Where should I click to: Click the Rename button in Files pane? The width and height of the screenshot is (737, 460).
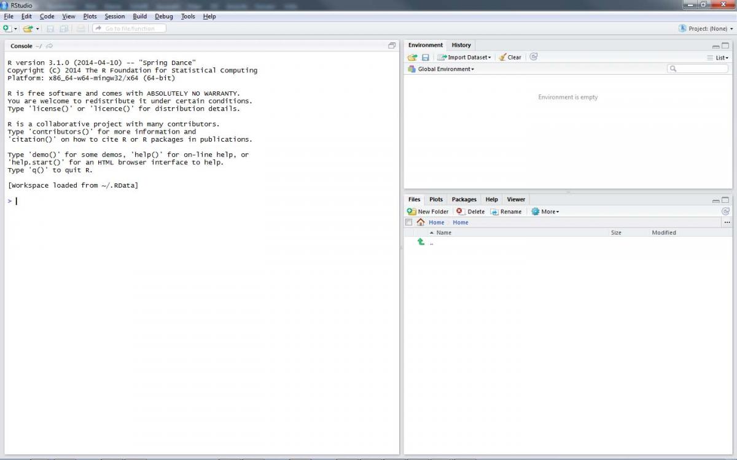[x=506, y=212]
